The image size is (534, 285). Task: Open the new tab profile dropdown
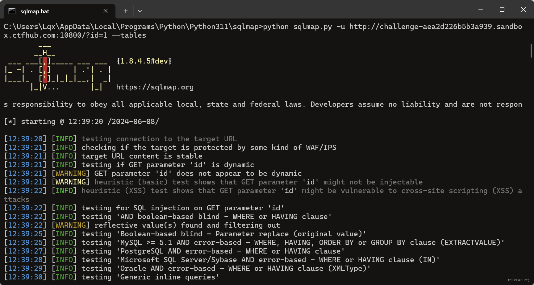pyautogui.click(x=140, y=11)
